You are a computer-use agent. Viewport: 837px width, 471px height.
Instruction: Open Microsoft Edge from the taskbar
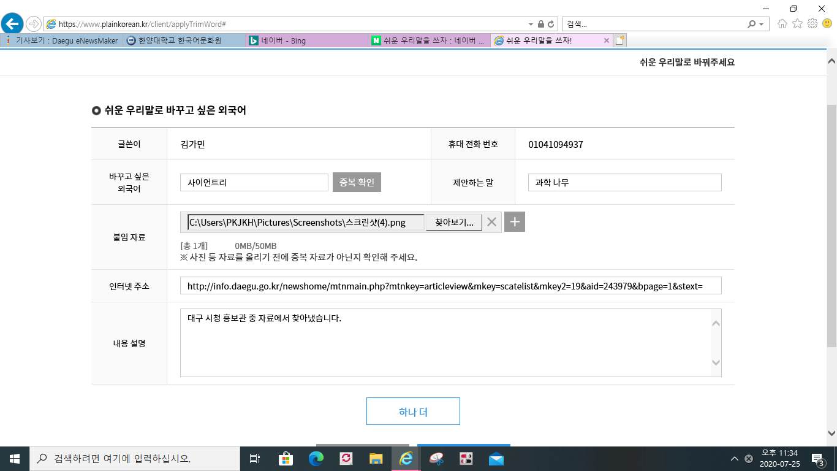pos(316,459)
